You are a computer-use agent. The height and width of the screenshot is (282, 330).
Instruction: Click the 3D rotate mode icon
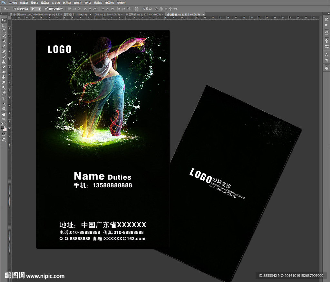156,9
